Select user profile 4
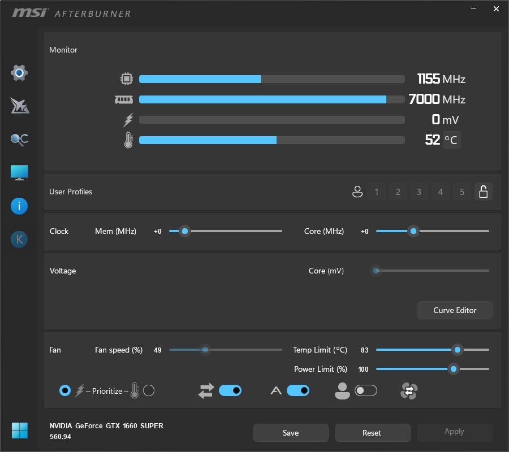Screen dimensions: 509x452 point(441,192)
